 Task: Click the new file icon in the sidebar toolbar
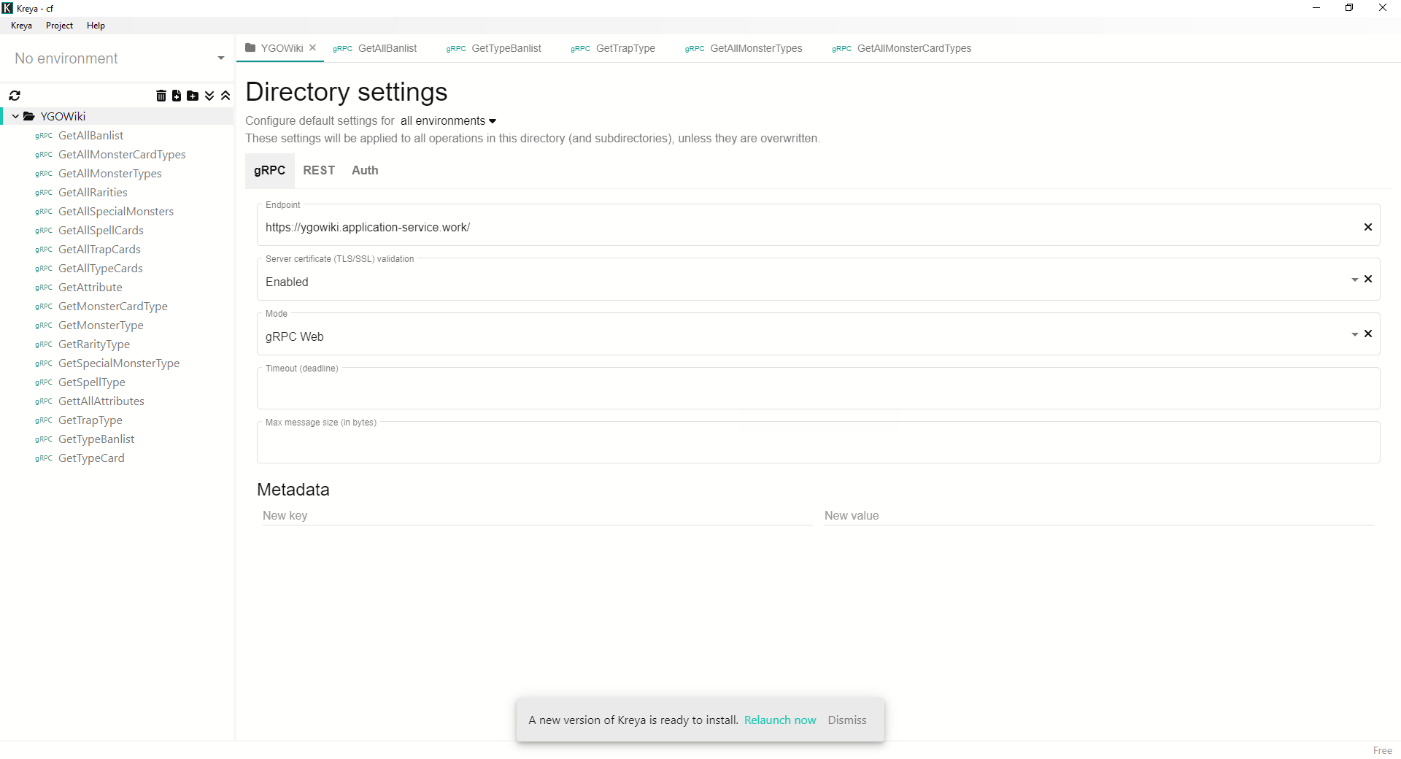(177, 96)
